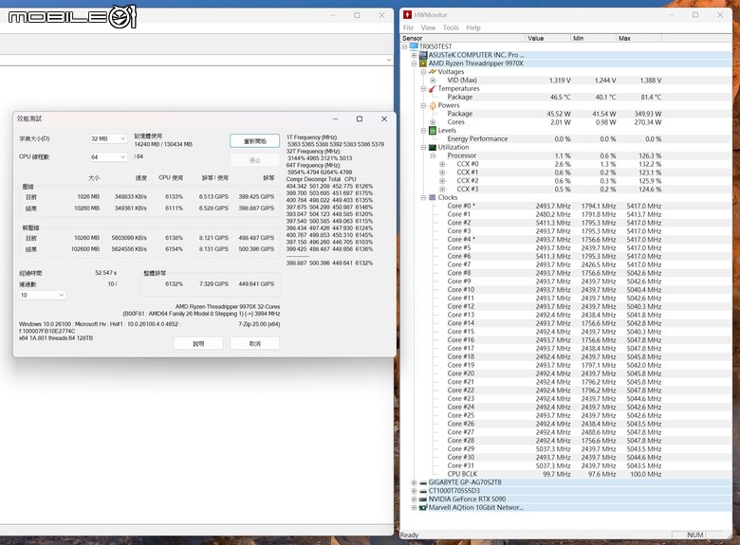
Task: Collapse the AMD Ryzen Threadripper 9970X node
Action: (414, 64)
